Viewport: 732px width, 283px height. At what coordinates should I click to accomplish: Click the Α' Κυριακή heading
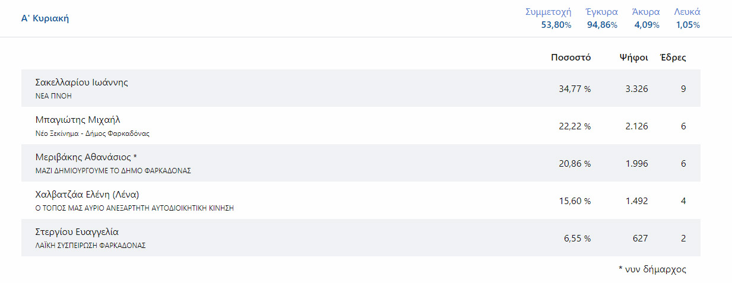tap(45, 18)
